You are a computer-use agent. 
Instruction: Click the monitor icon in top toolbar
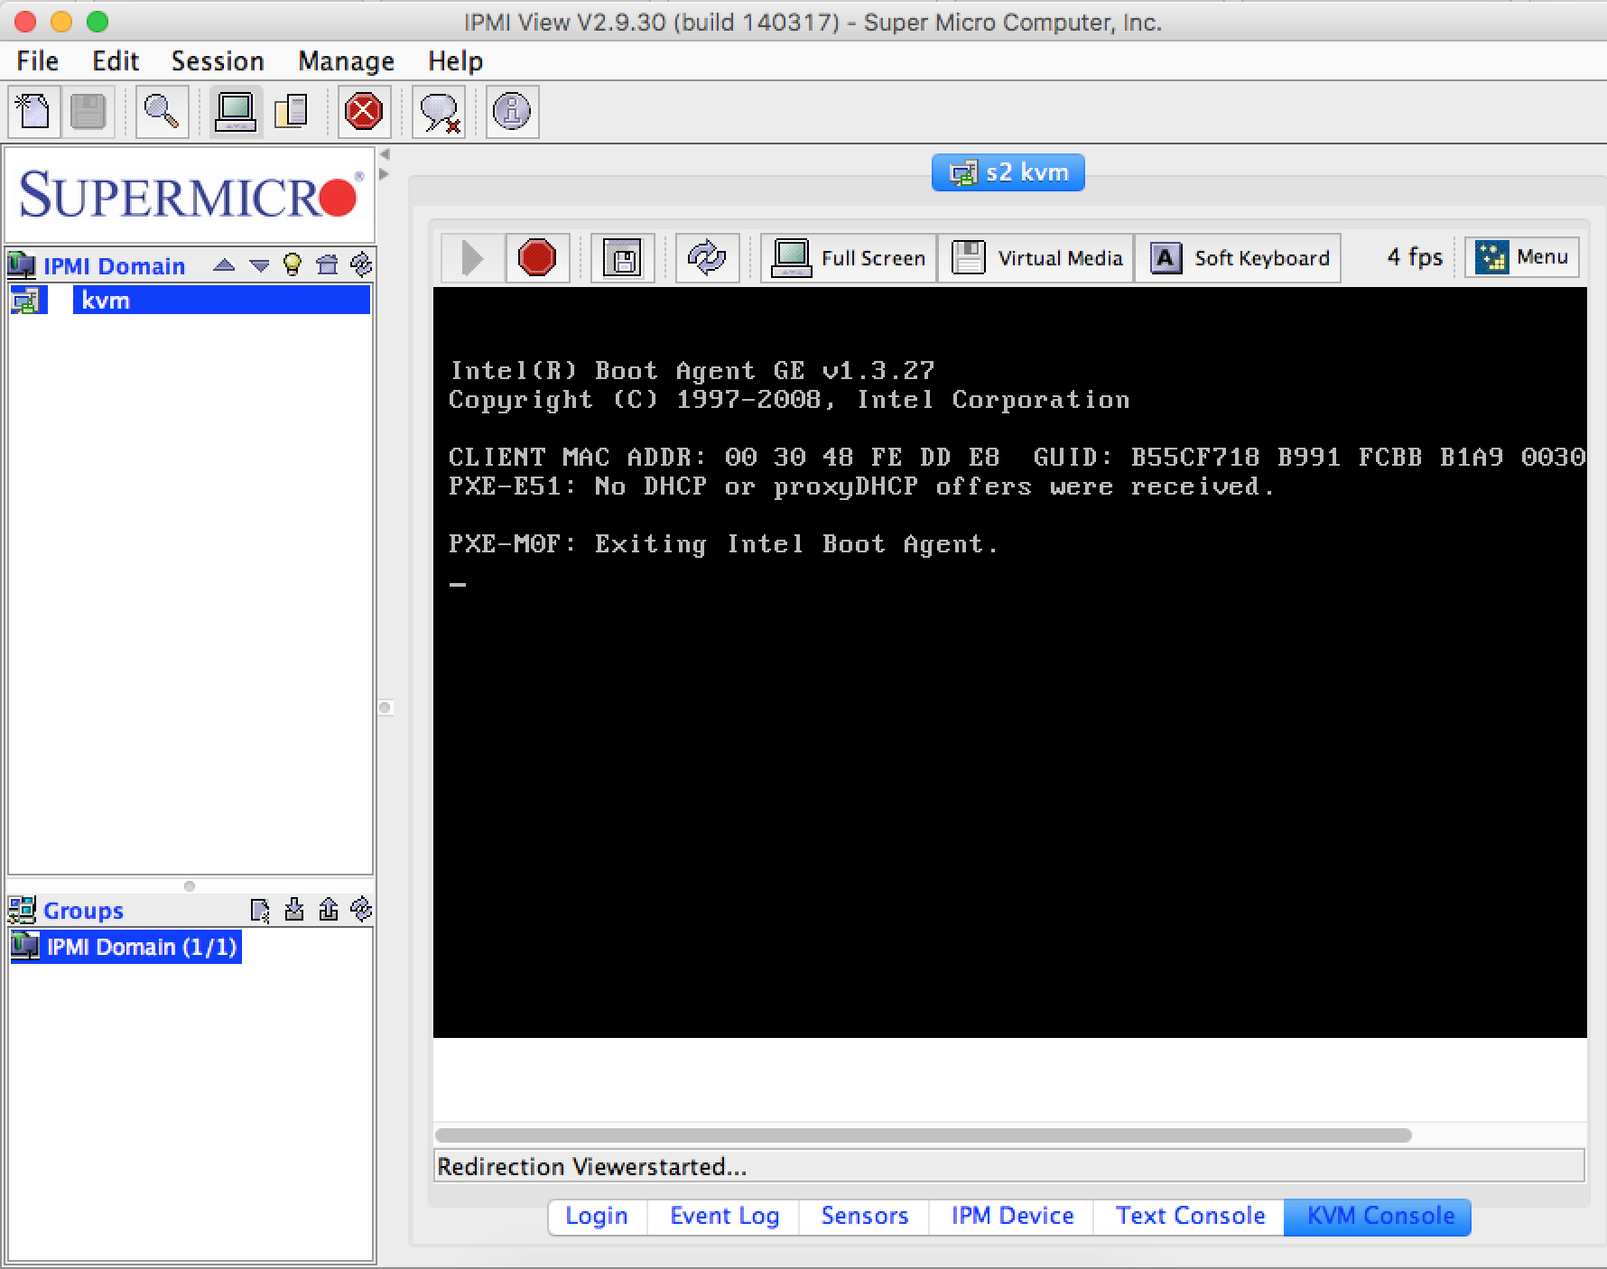click(x=236, y=112)
